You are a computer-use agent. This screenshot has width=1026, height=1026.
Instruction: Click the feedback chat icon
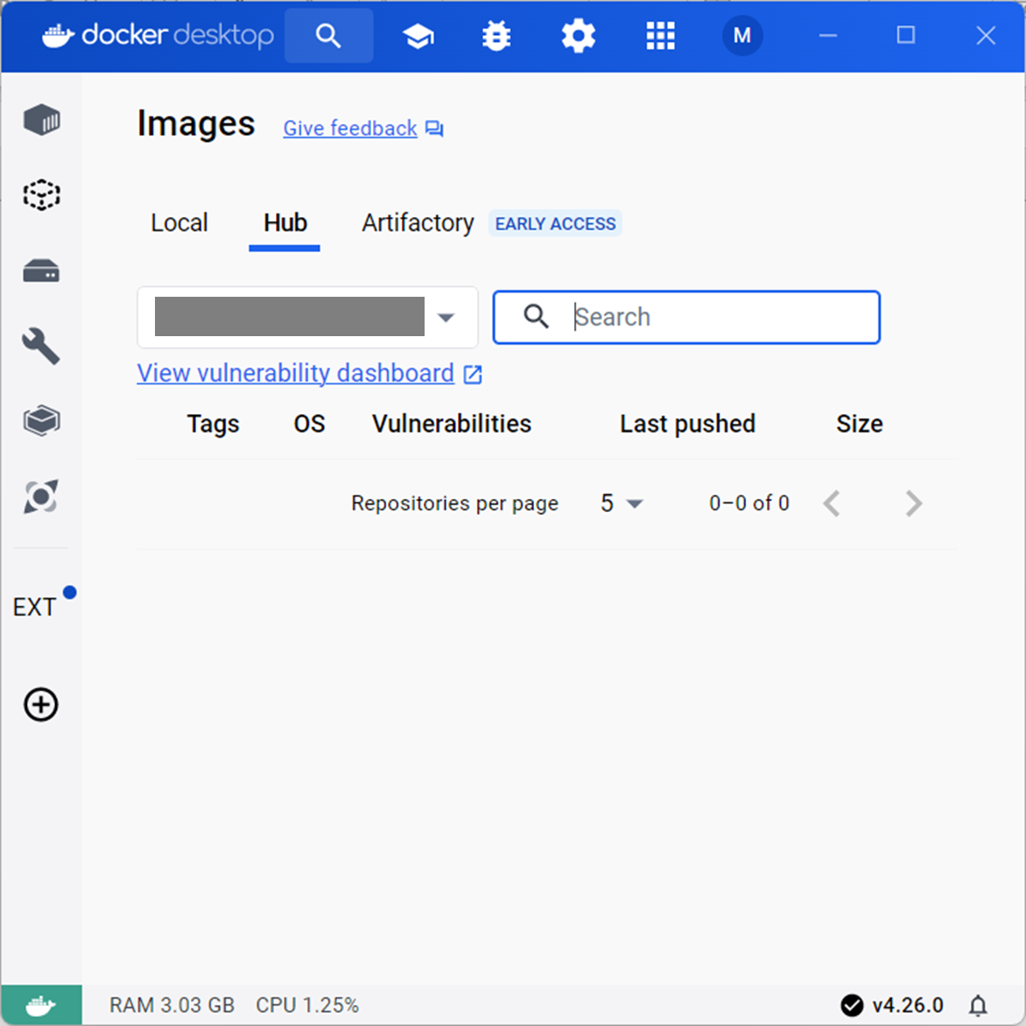434,129
